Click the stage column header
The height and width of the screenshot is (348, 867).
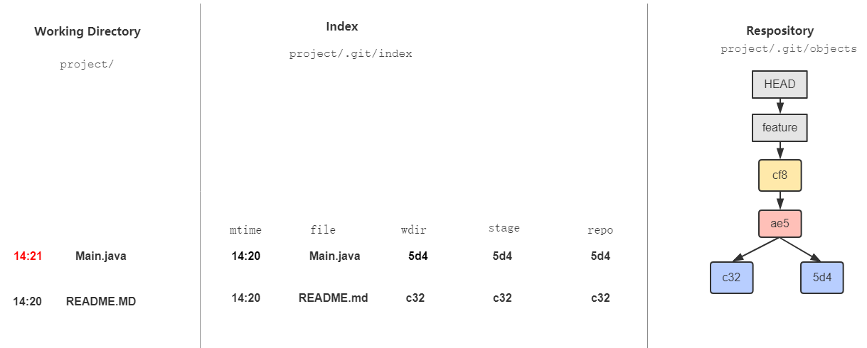coord(504,229)
